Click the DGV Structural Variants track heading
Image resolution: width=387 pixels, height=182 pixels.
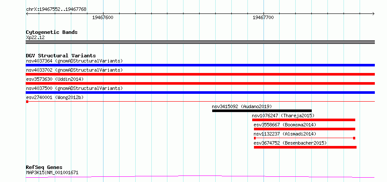[x=61, y=56]
